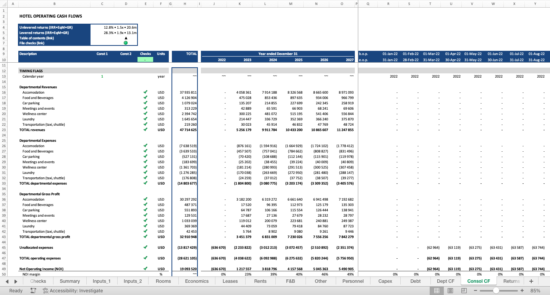The width and height of the screenshot is (550, 295).
Task: Open the F&B sheet tab
Action: [x=291, y=281]
